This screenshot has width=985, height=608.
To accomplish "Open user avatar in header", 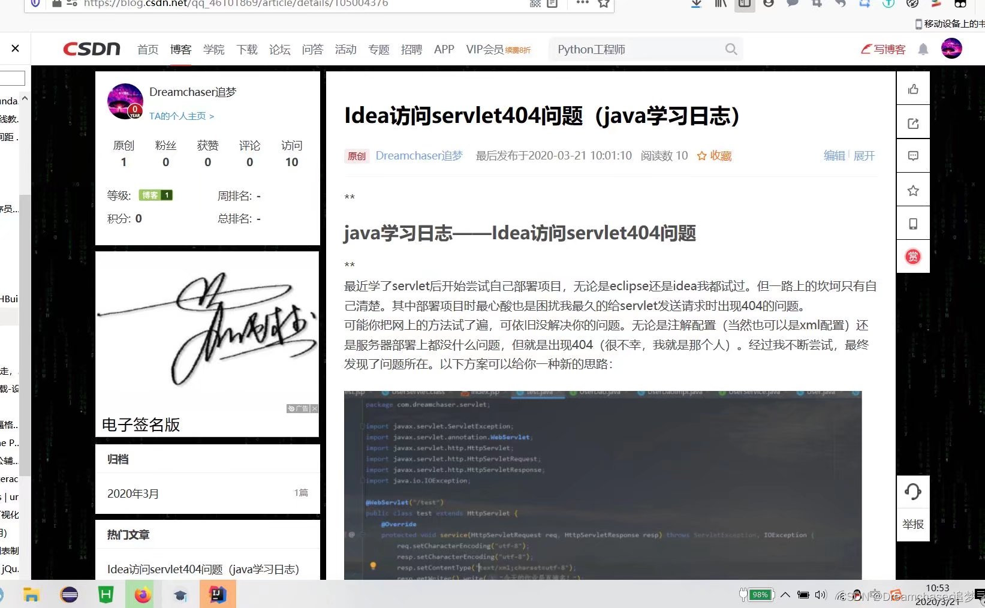I will tap(951, 49).
